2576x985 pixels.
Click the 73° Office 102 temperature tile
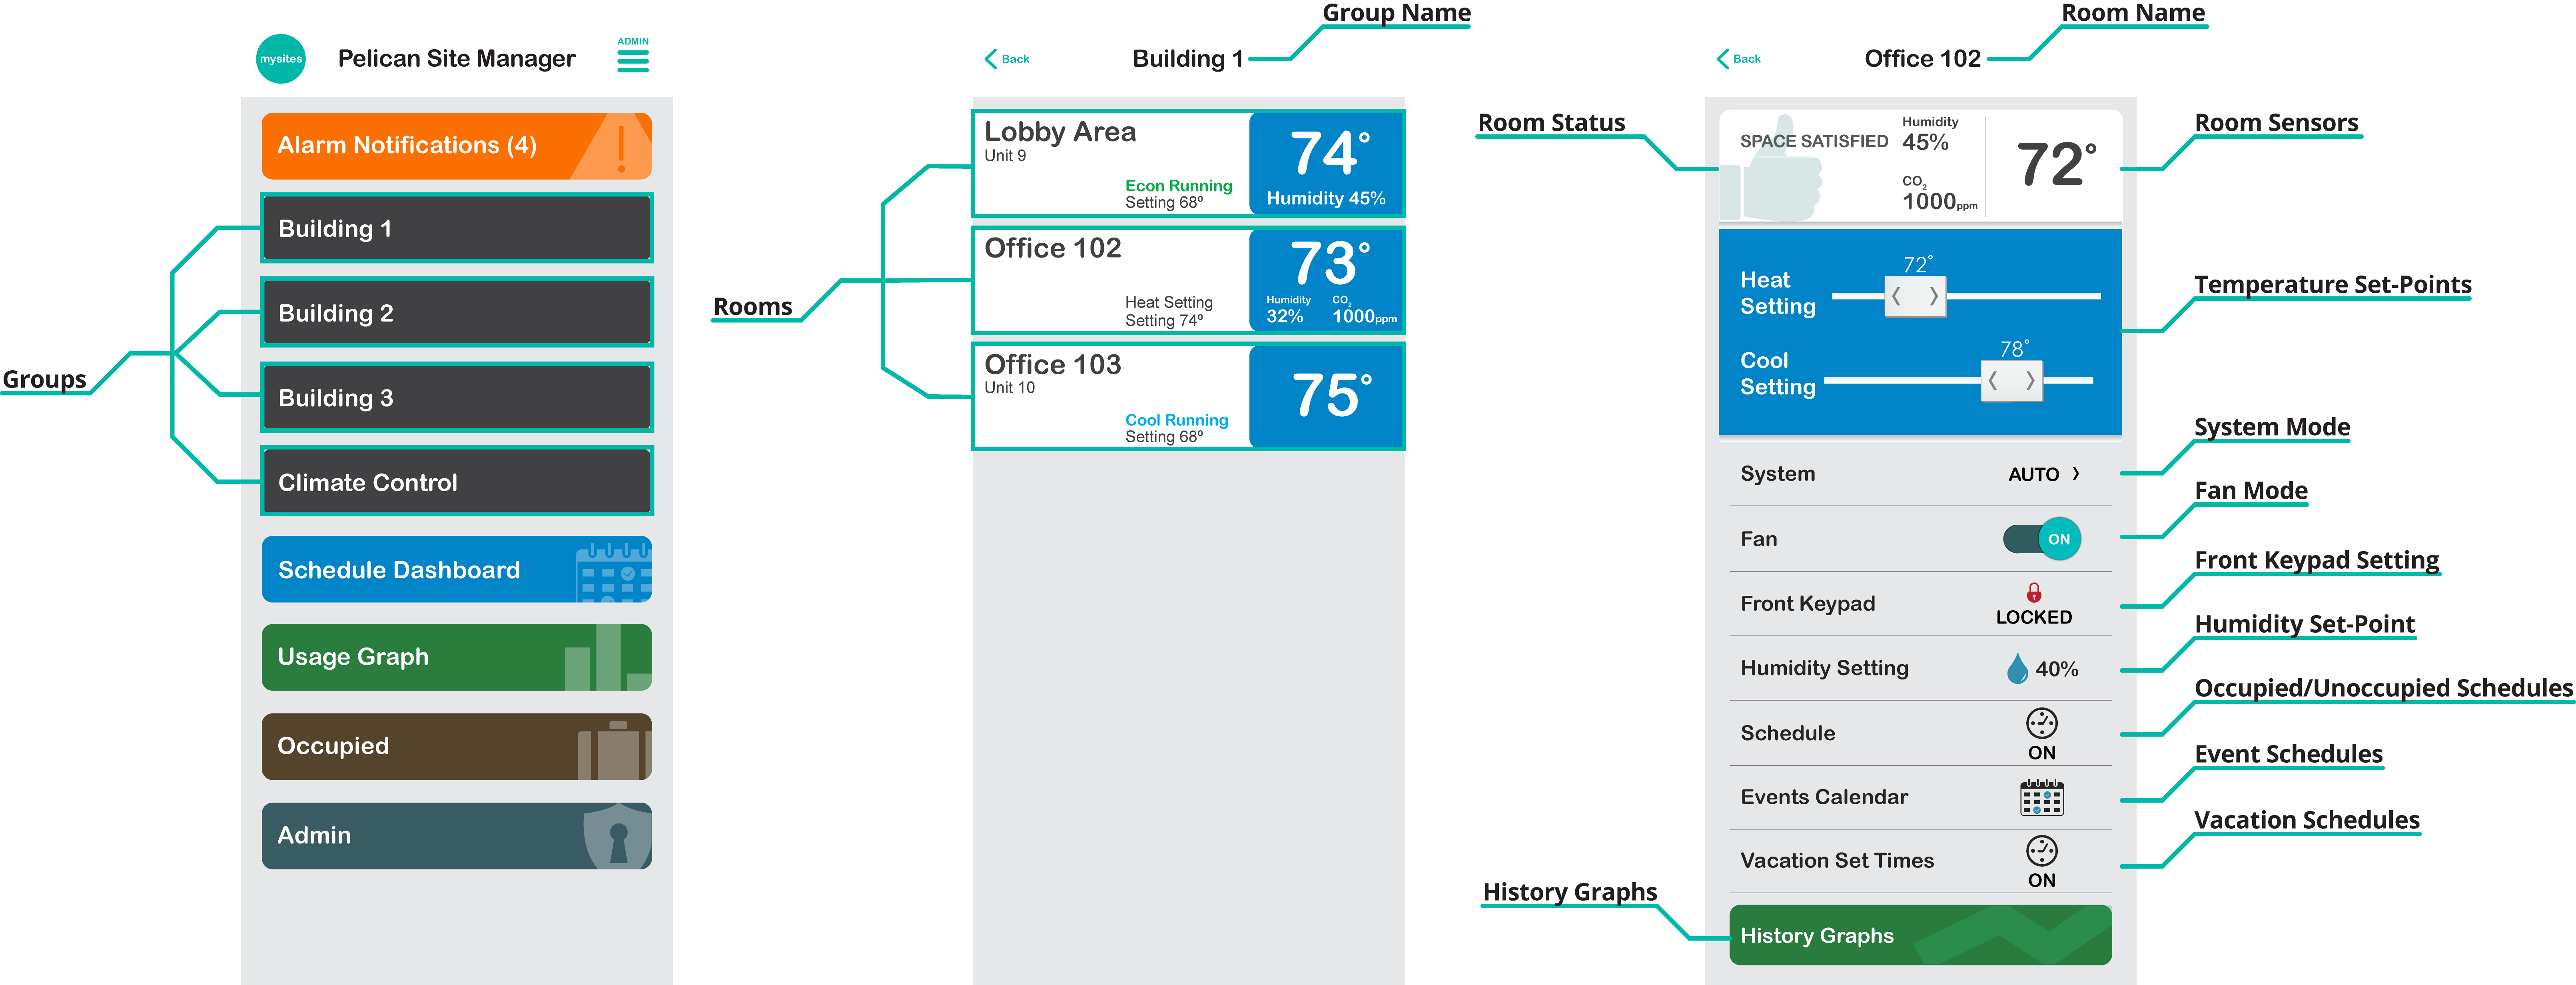click(1326, 280)
